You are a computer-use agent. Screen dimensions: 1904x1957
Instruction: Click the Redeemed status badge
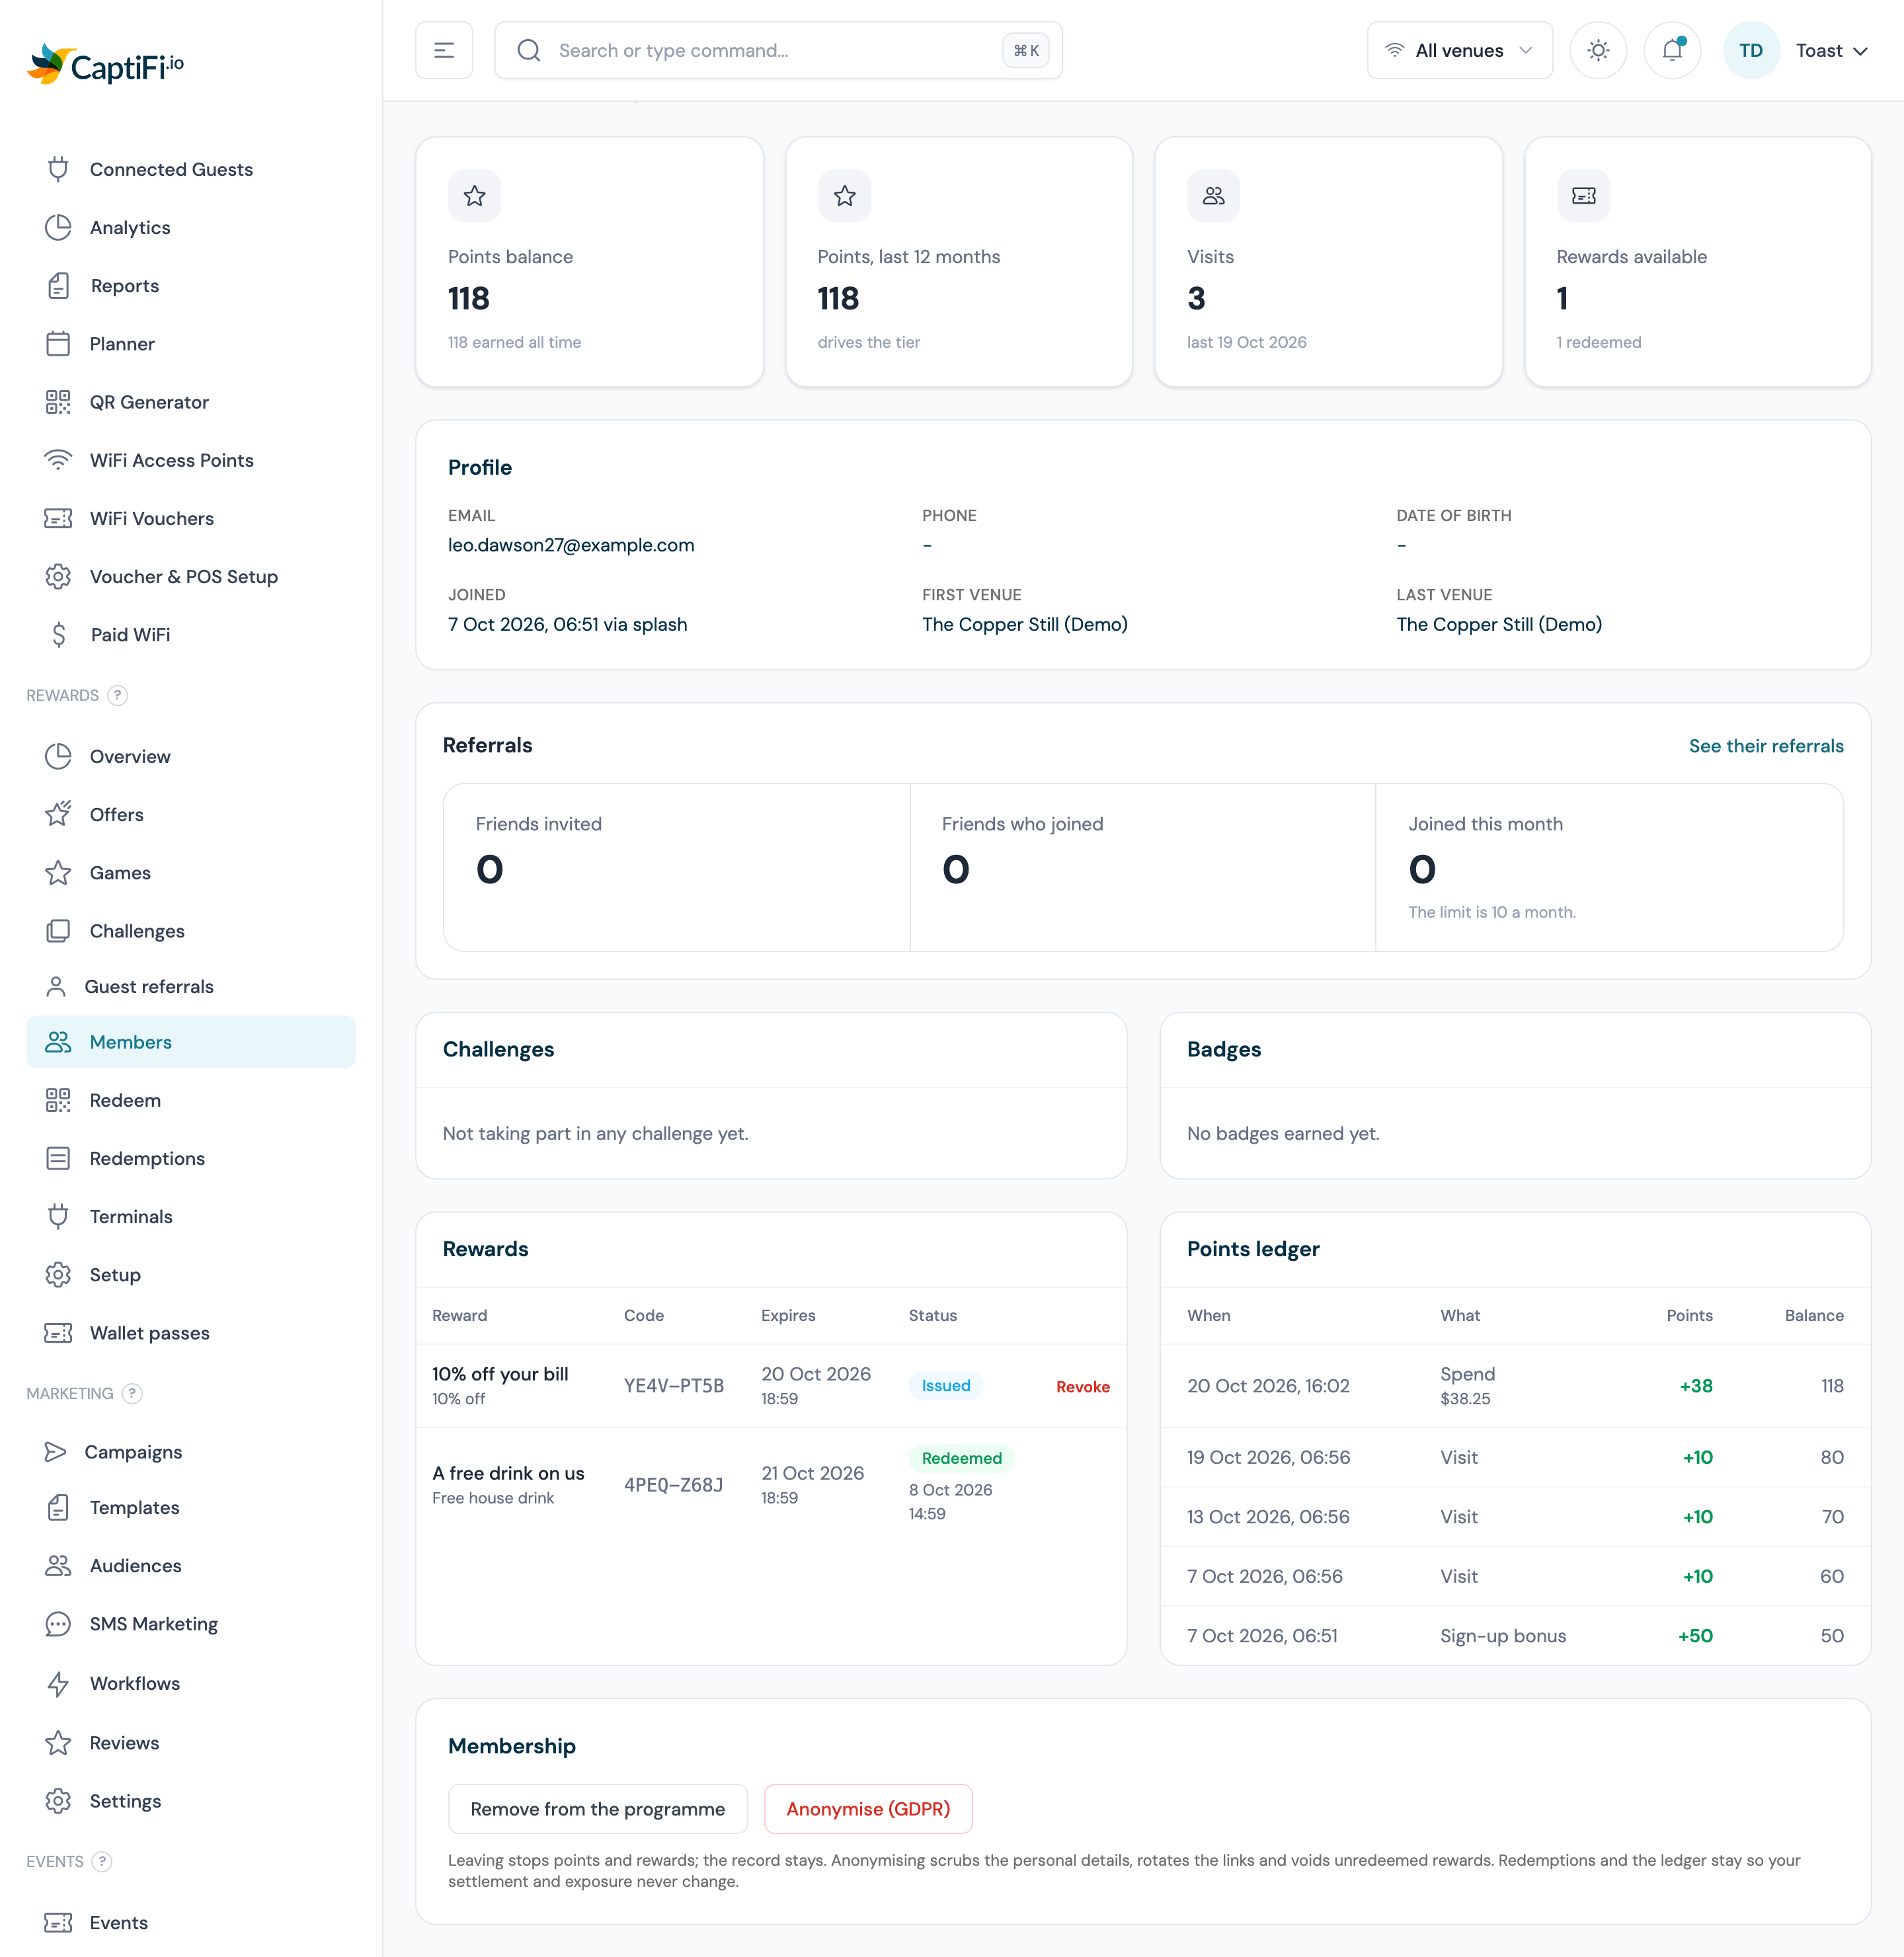tap(961, 1458)
